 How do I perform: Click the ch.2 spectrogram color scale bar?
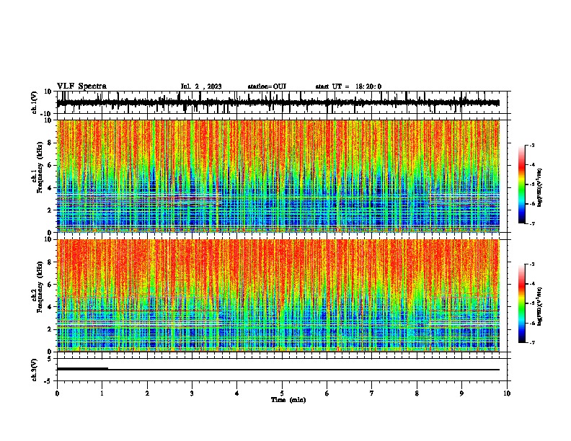[522, 303]
